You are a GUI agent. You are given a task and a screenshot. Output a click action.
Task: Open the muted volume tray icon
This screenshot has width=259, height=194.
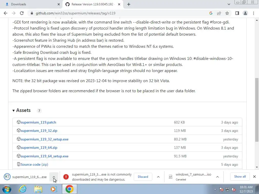coord(233,189)
